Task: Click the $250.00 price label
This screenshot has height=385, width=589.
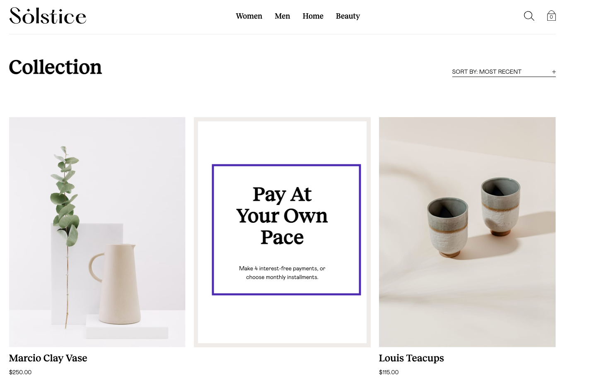Action: point(20,372)
